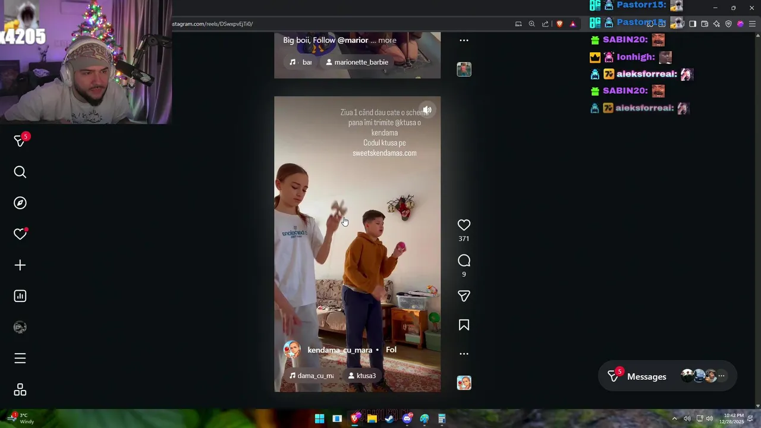View notifications via the sidebar heart icon

20,234
